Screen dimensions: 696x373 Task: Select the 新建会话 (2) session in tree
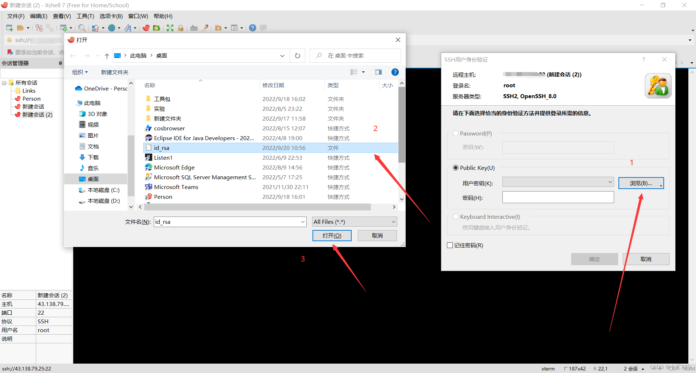tap(37, 115)
